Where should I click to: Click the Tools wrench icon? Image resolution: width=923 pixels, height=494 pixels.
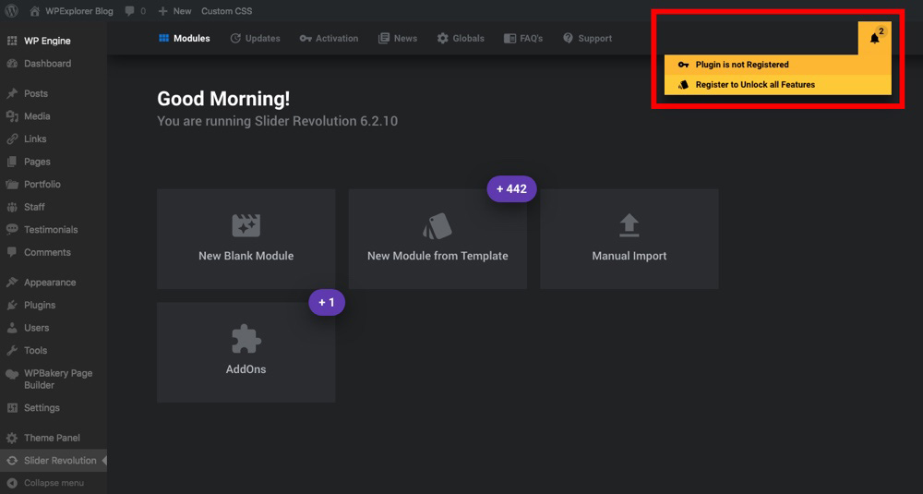pos(12,350)
